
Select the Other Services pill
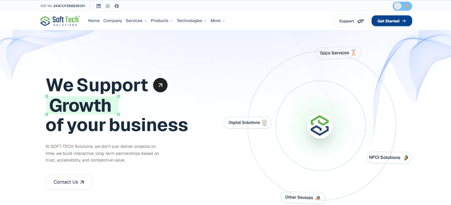pos(303,197)
